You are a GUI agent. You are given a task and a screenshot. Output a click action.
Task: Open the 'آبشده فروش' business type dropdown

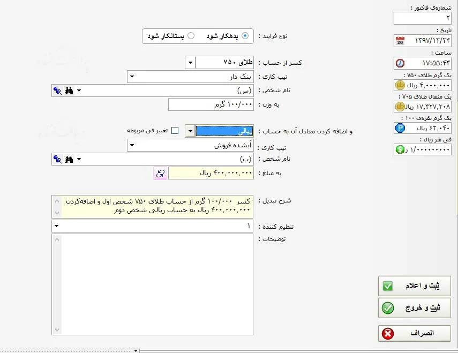(131, 145)
